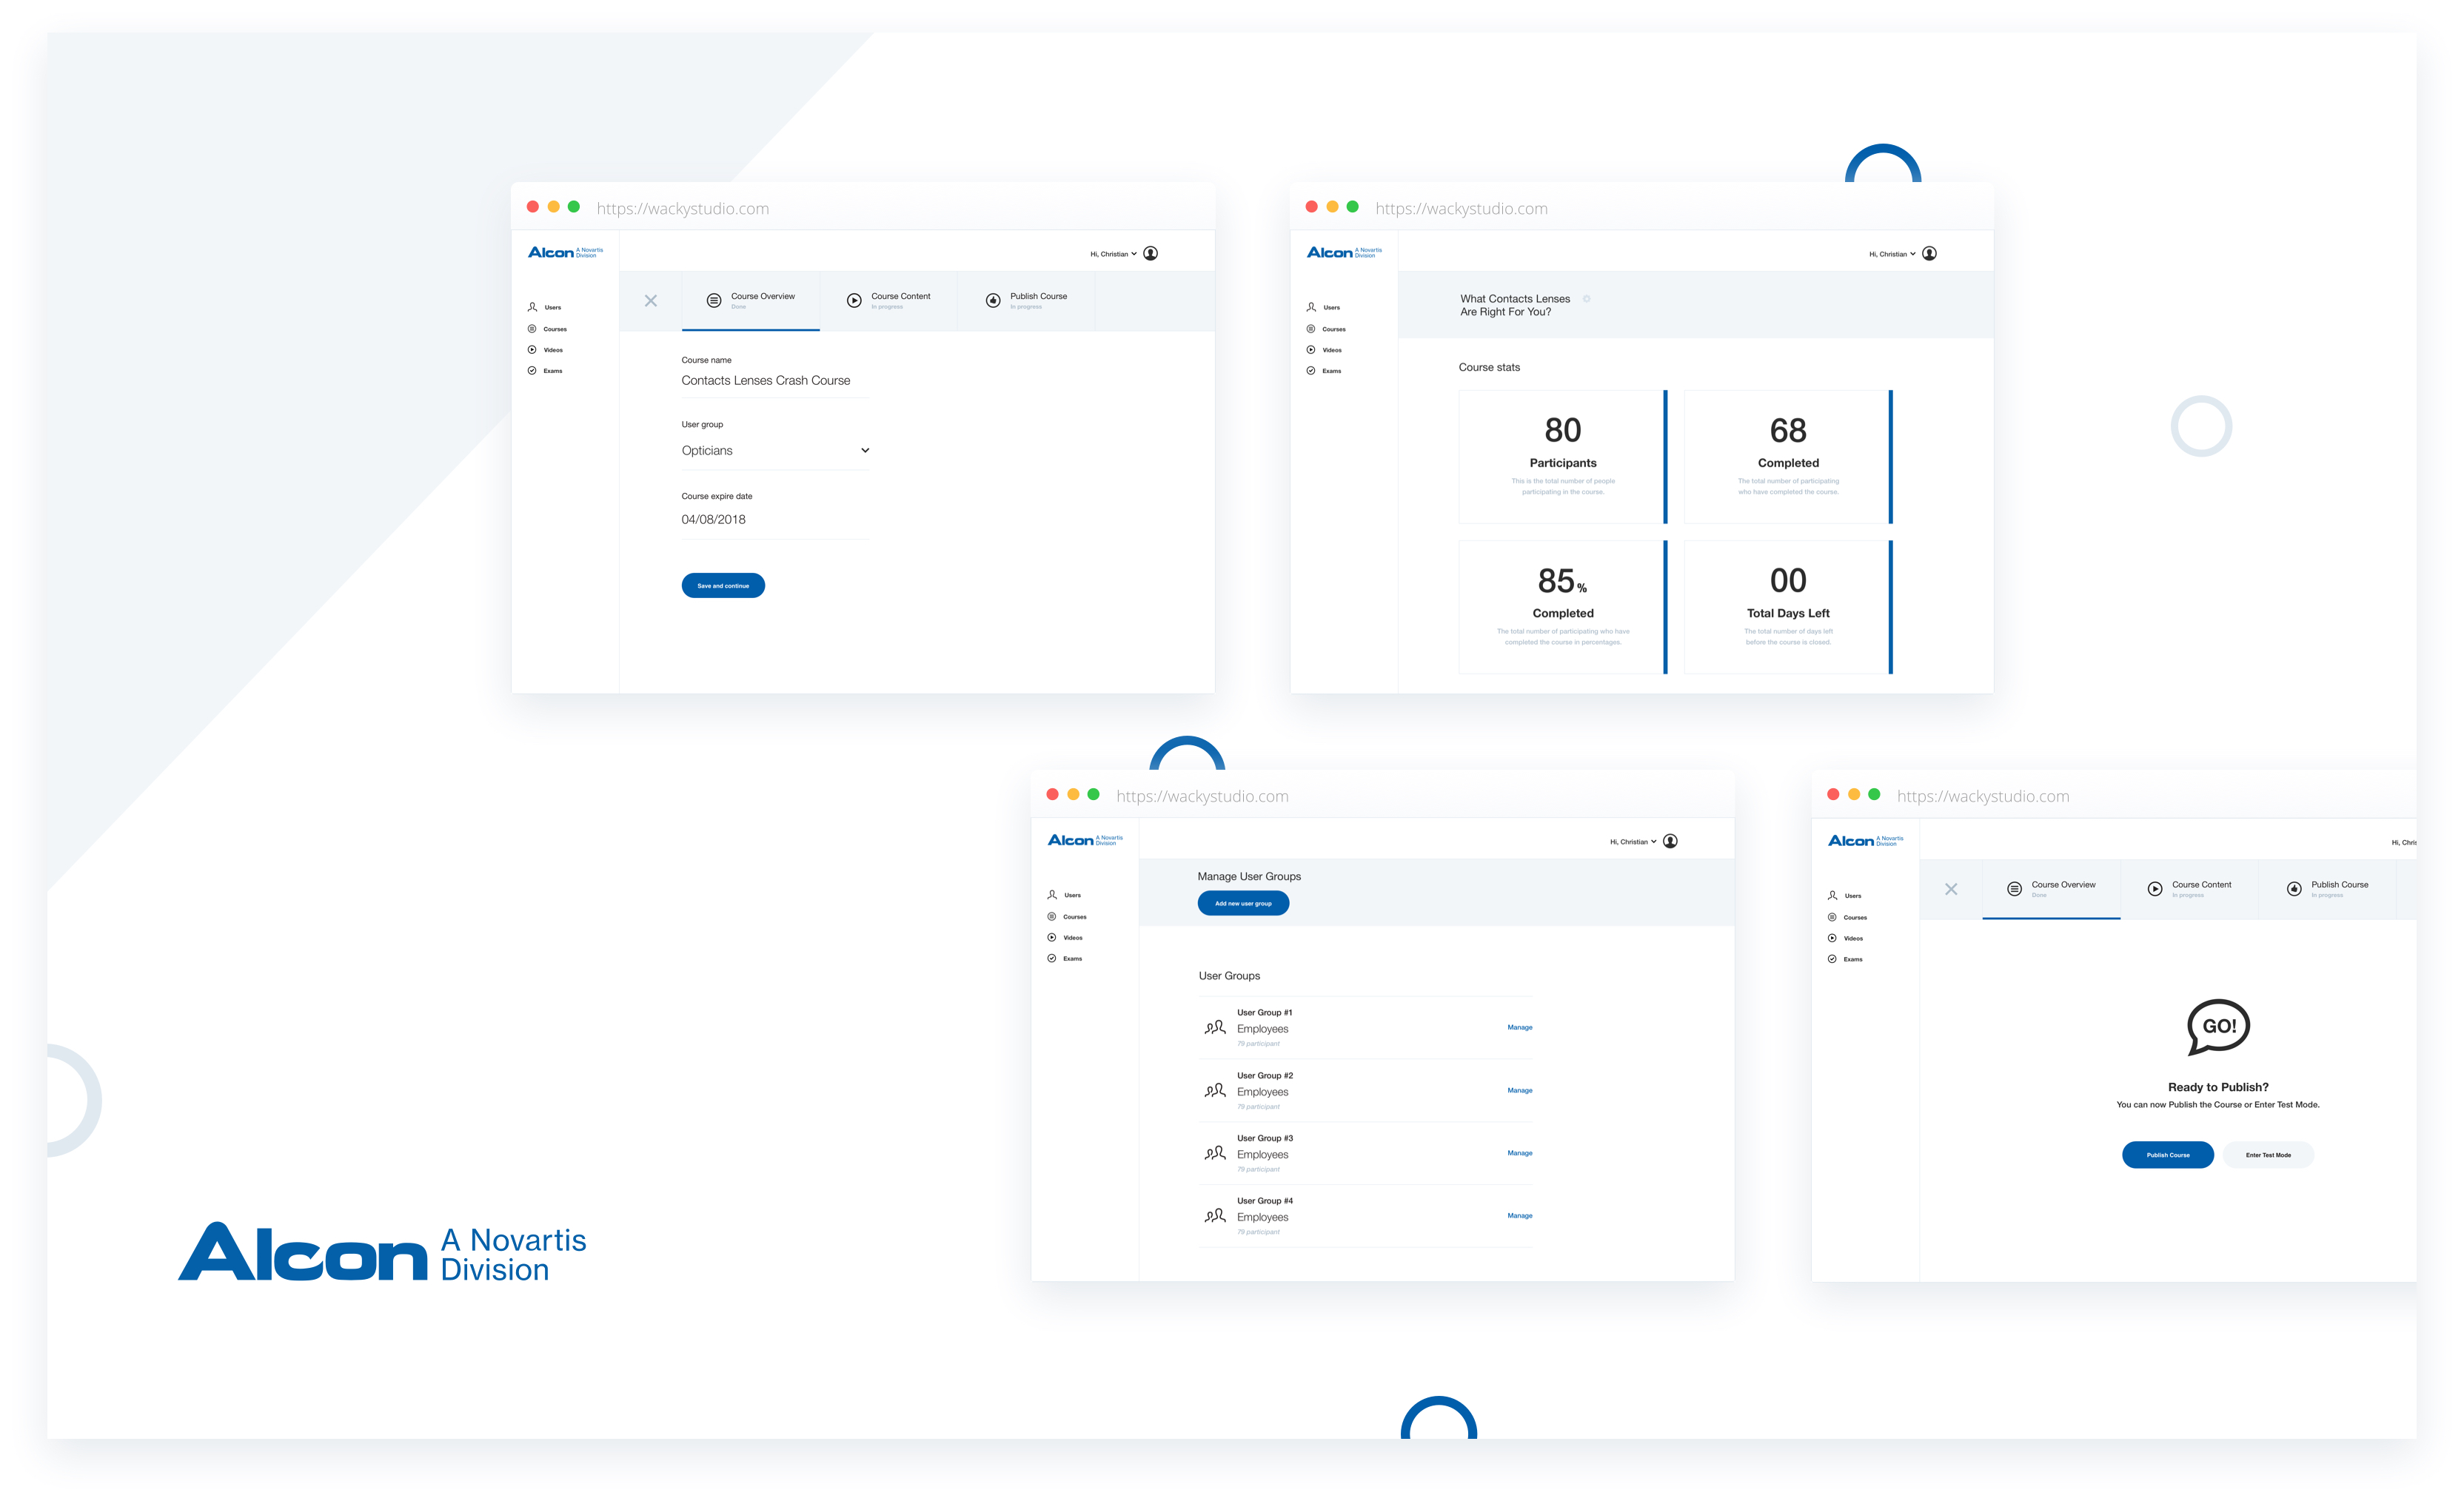
Task: Close the course editor with the X icon
Action: (651, 300)
